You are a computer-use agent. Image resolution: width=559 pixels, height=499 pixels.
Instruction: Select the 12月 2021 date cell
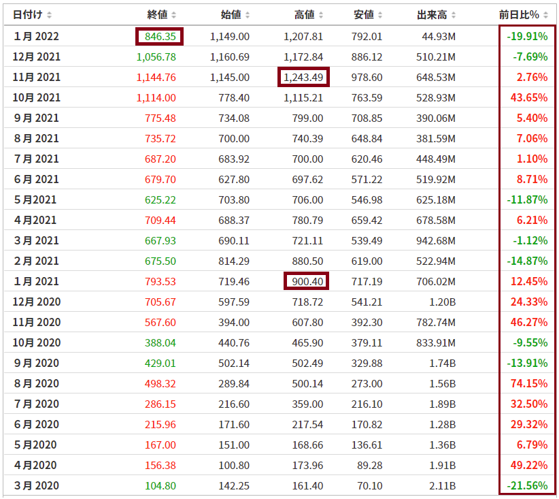[36, 57]
